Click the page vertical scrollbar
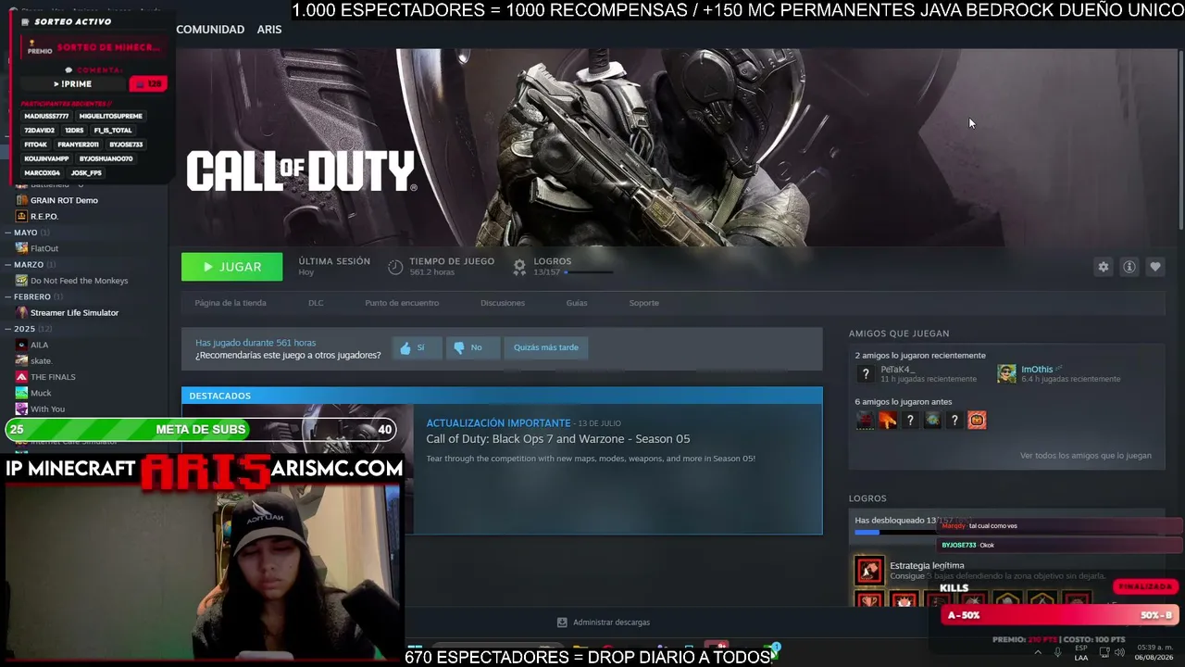The image size is (1185, 667). 1180,139
